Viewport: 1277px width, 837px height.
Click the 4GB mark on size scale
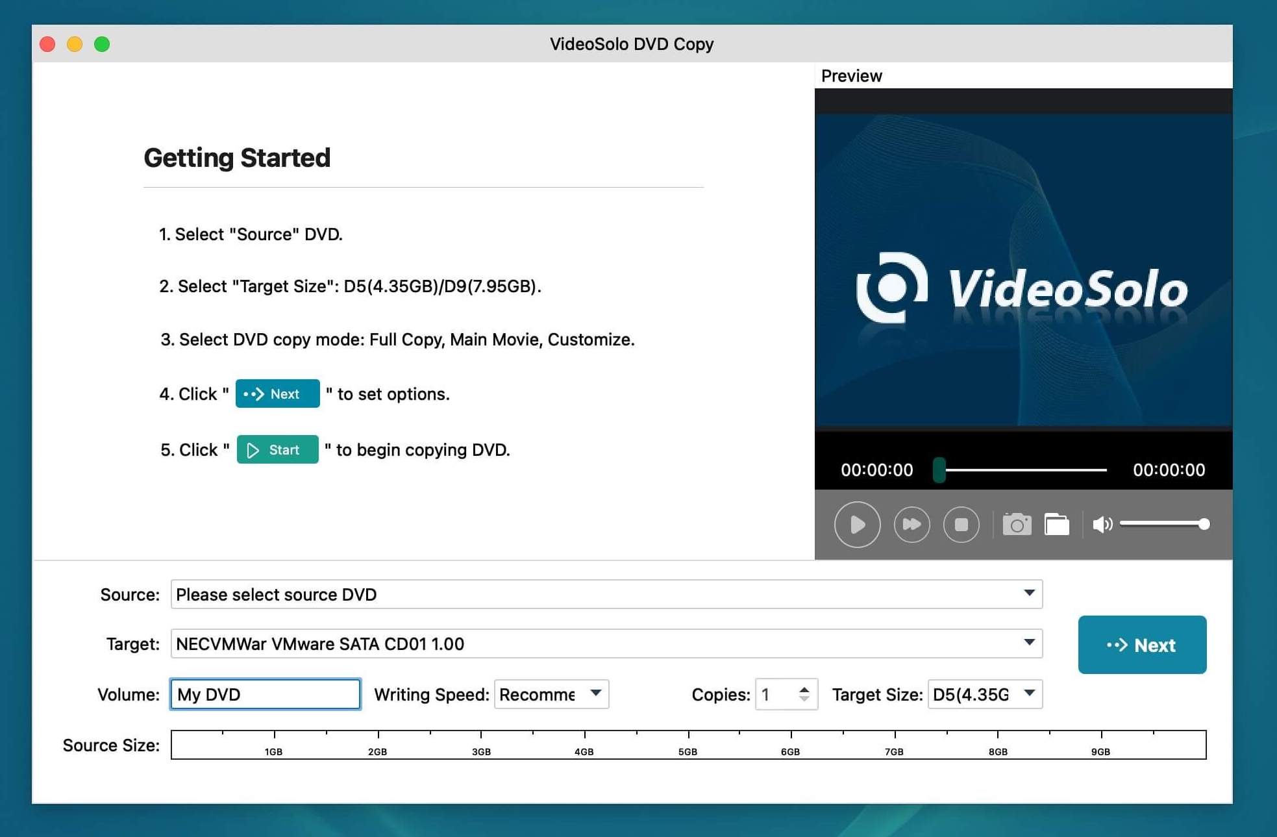[x=584, y=751]
